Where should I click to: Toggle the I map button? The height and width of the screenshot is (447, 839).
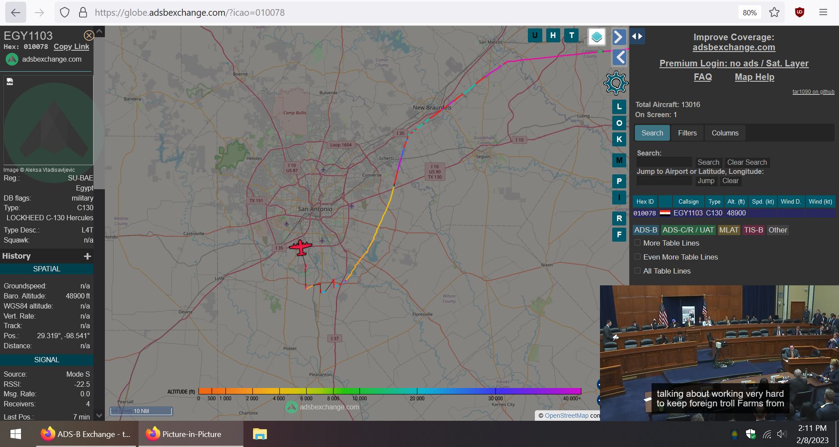(x=619, y=198)
